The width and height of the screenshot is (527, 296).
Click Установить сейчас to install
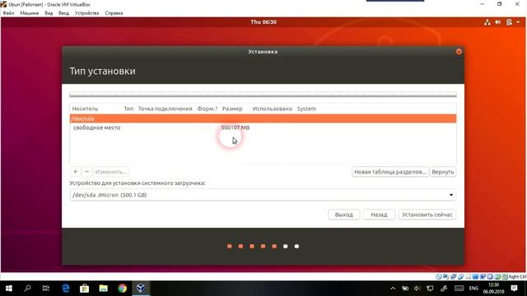pos(427,215)
